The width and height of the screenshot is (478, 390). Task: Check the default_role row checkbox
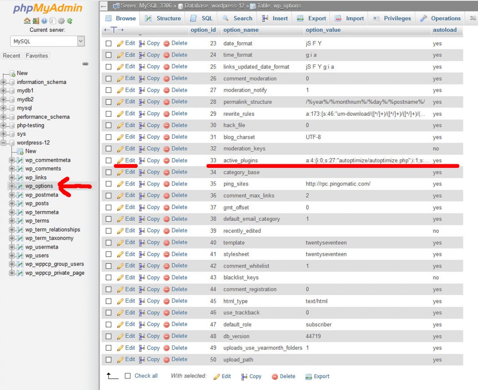click(108, 325)
